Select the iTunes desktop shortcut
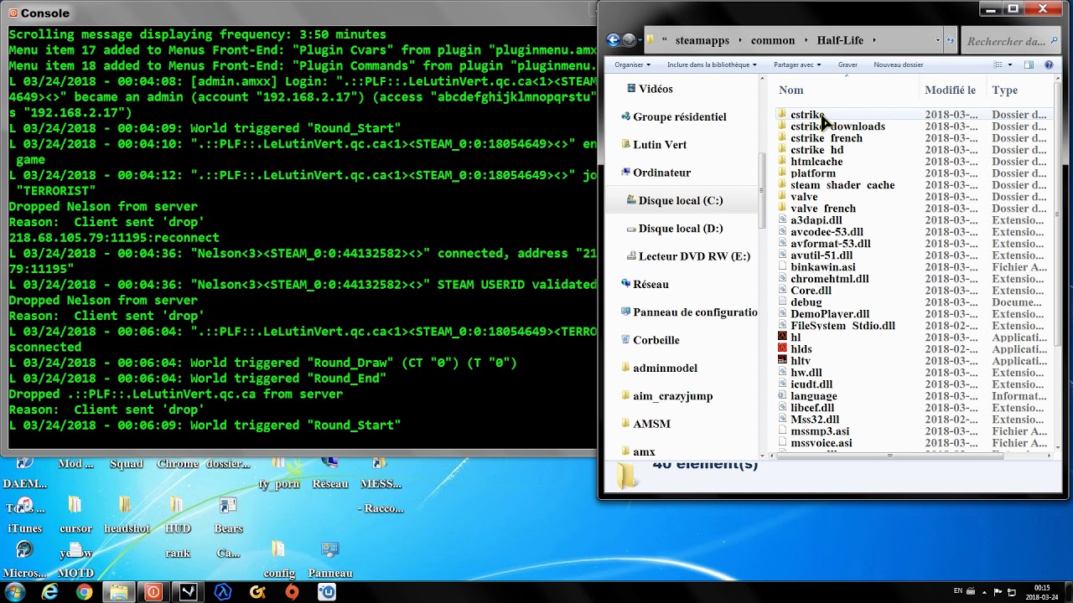The height and width of the screenshot is (603, 1073). click(24, 516)
